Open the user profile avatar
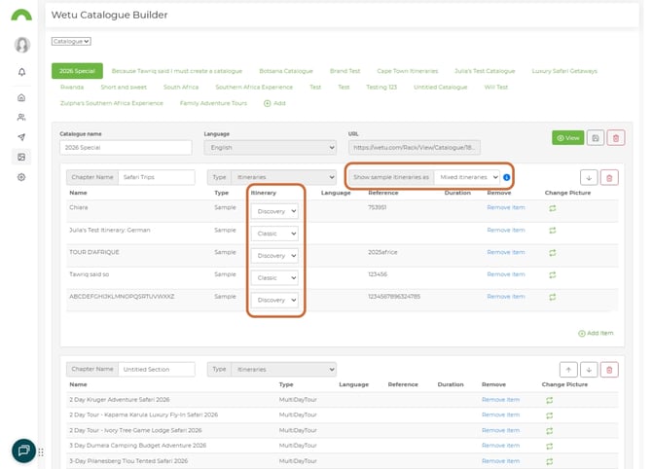 pyautogui.click(x=22, y=45)
